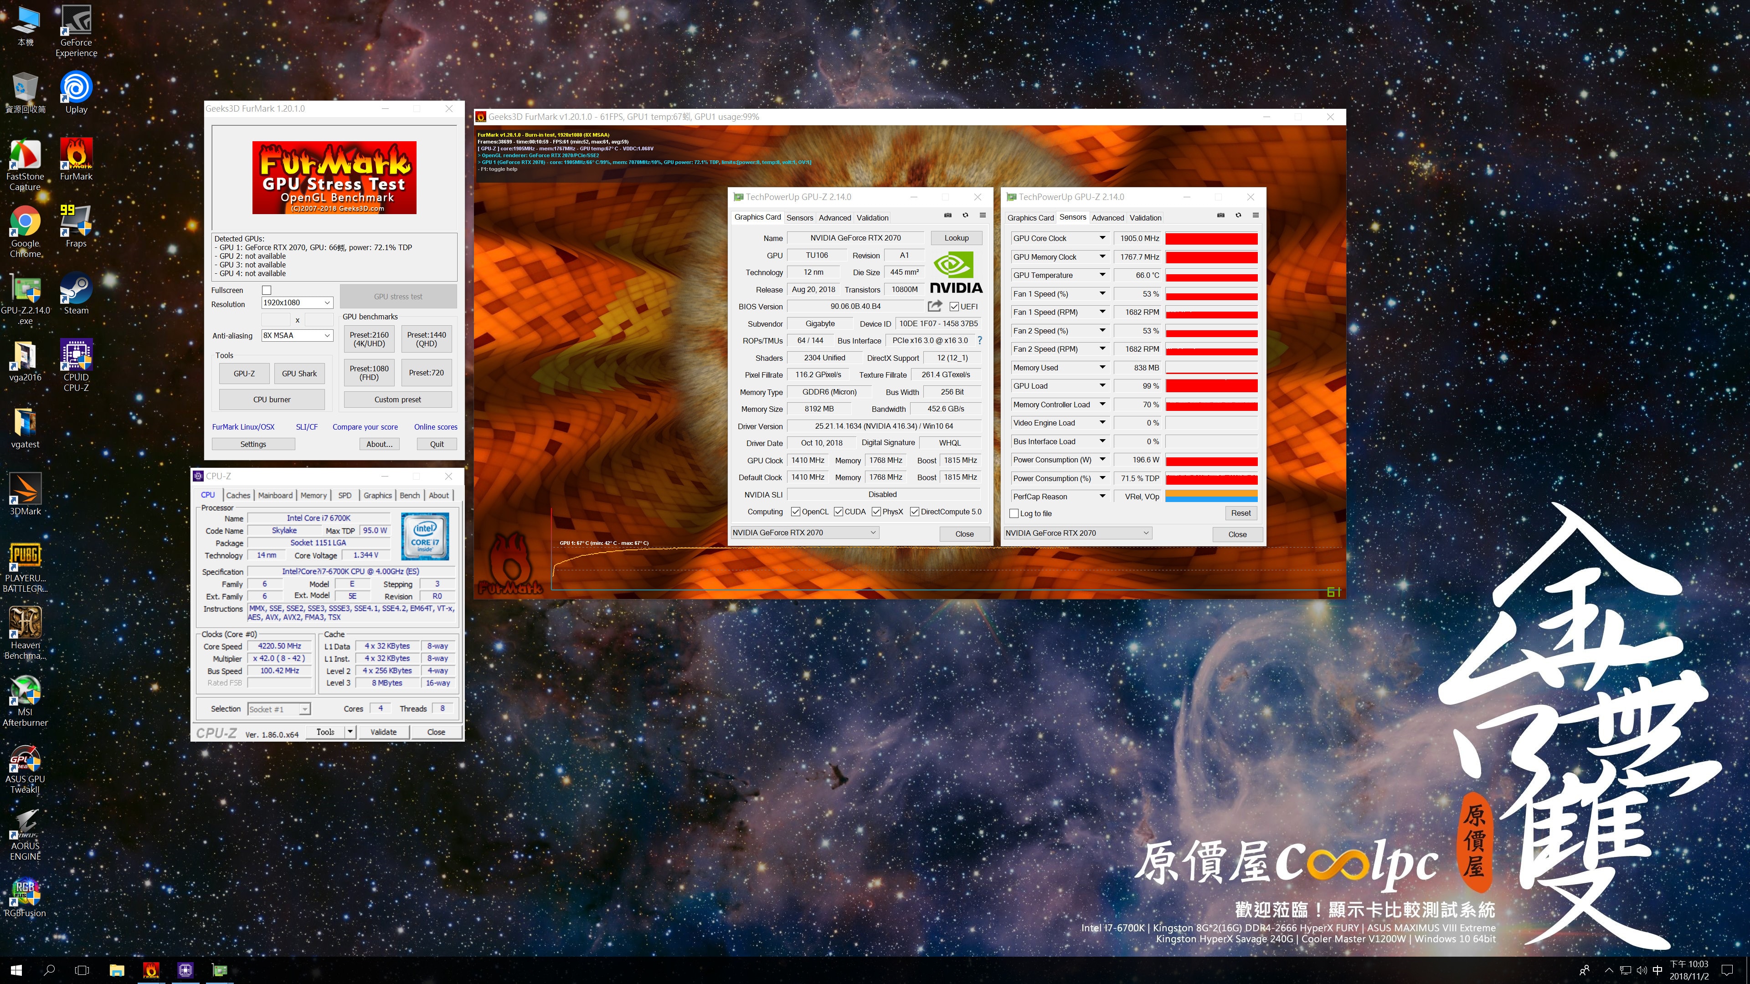This screenshot has height=984, width=1750.
Task: Click the CPU burner button in FurMark
Action: (x=272, y=400)
